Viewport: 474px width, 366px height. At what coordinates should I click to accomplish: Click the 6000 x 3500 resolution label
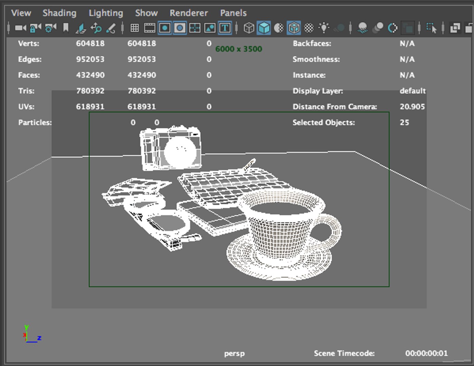[239, 49]
